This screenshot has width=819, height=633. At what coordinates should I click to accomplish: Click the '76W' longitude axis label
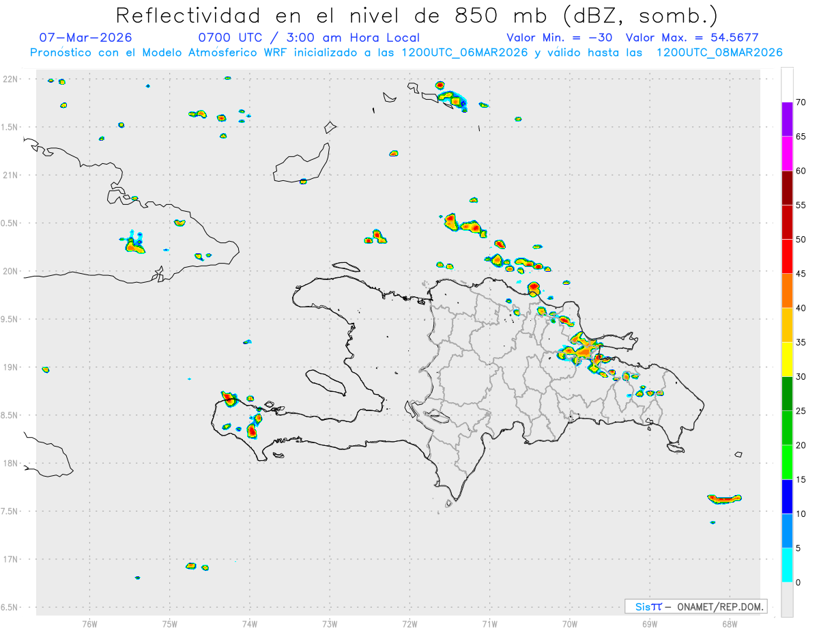pyautogui.click(x=89, y=623)
